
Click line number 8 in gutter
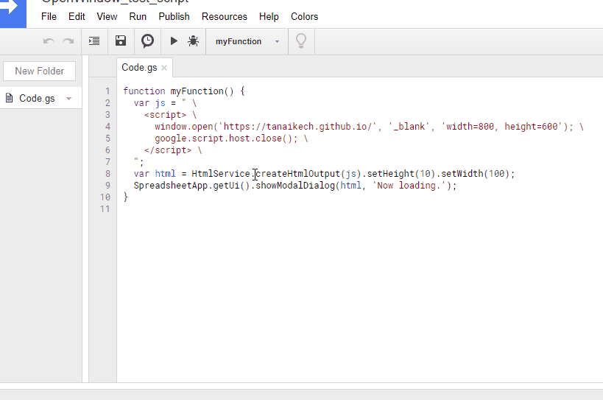click(x=107, y=174)
